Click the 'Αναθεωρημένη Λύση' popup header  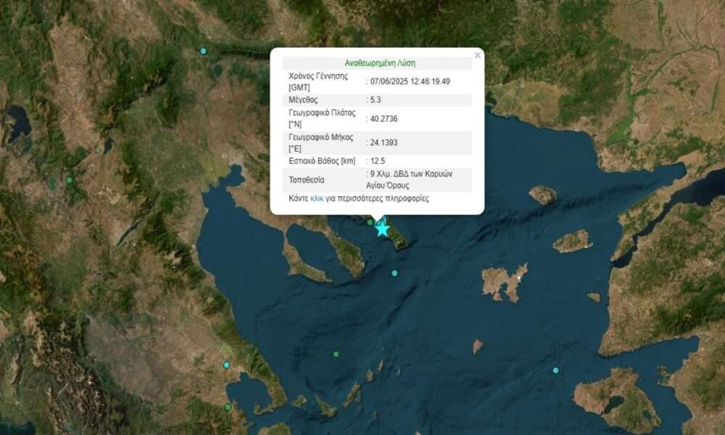coord(377,63)
